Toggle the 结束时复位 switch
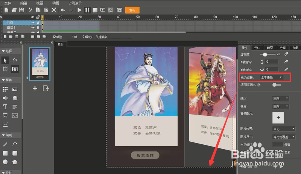The image size is (301, 174). pyautogui.click(x=277, y=85)
